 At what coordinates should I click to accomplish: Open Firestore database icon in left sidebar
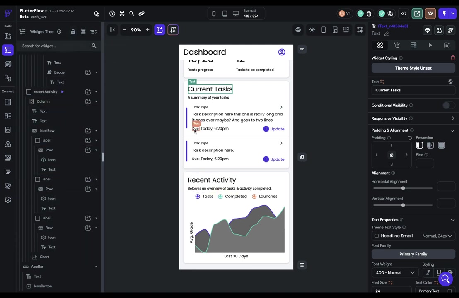8,102
